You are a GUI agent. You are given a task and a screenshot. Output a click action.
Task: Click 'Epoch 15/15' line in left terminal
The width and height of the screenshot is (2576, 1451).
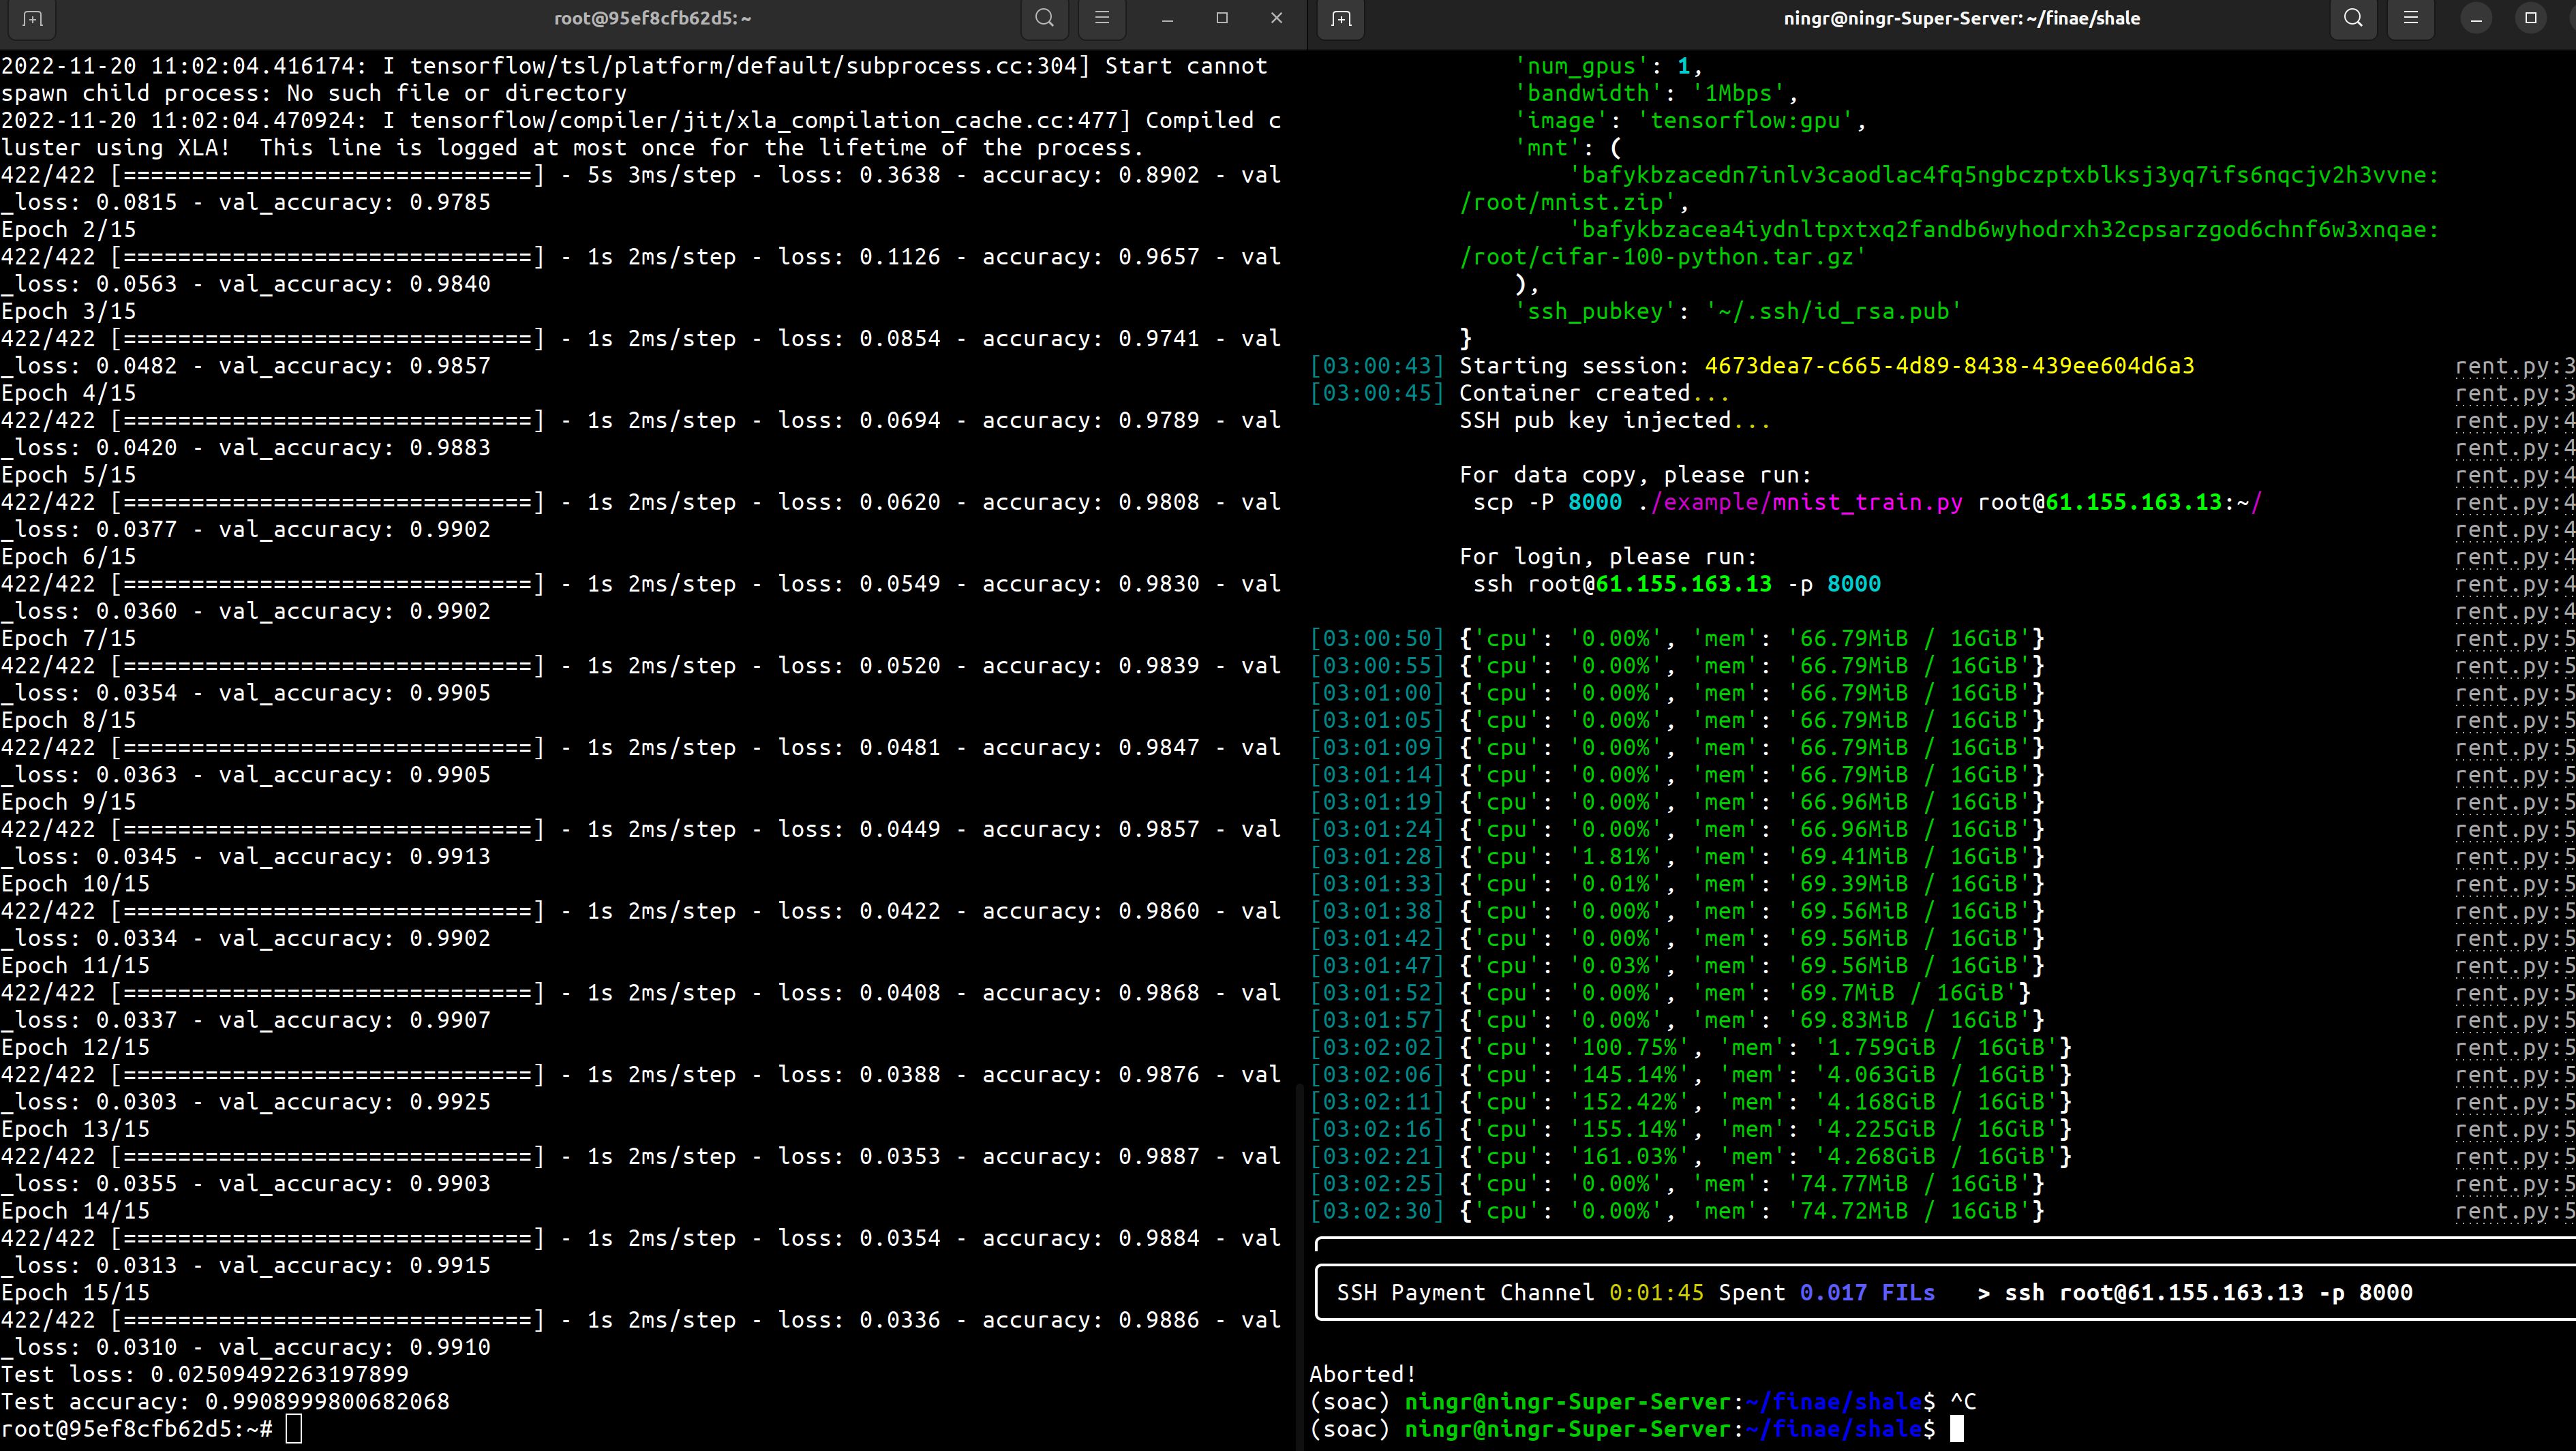point(75,1292)
